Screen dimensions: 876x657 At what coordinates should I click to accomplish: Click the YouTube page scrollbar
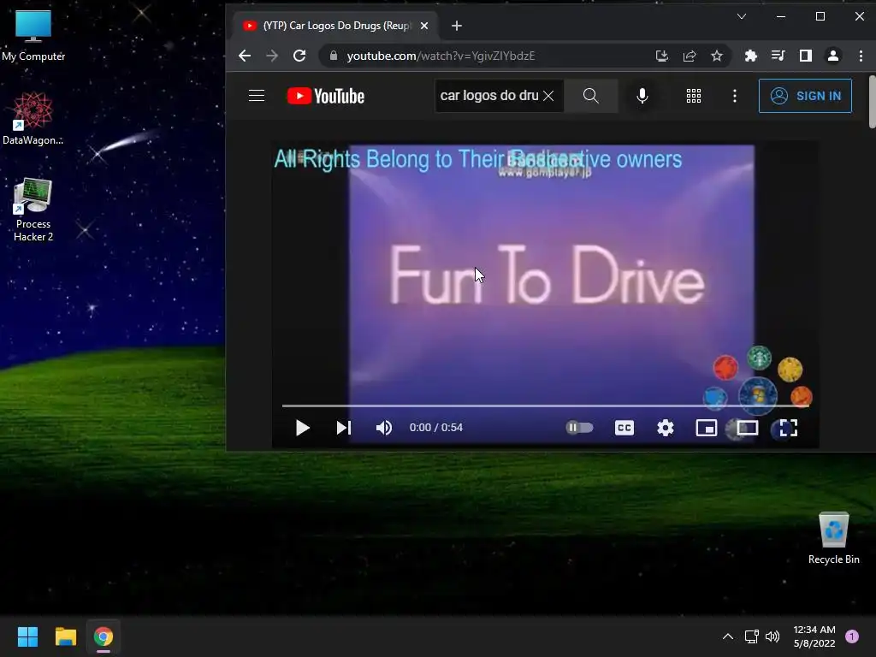tap(873, 102)
